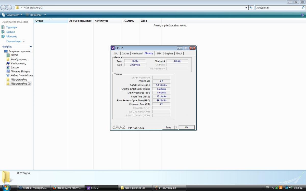306x191 pixels.
Task: Select the Κοινόχρηστος folder
Action: pos(19,59)
